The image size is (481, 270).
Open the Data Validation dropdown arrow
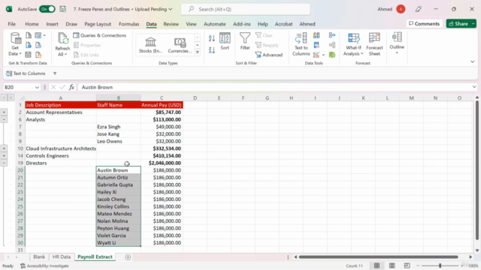[323, 55]
